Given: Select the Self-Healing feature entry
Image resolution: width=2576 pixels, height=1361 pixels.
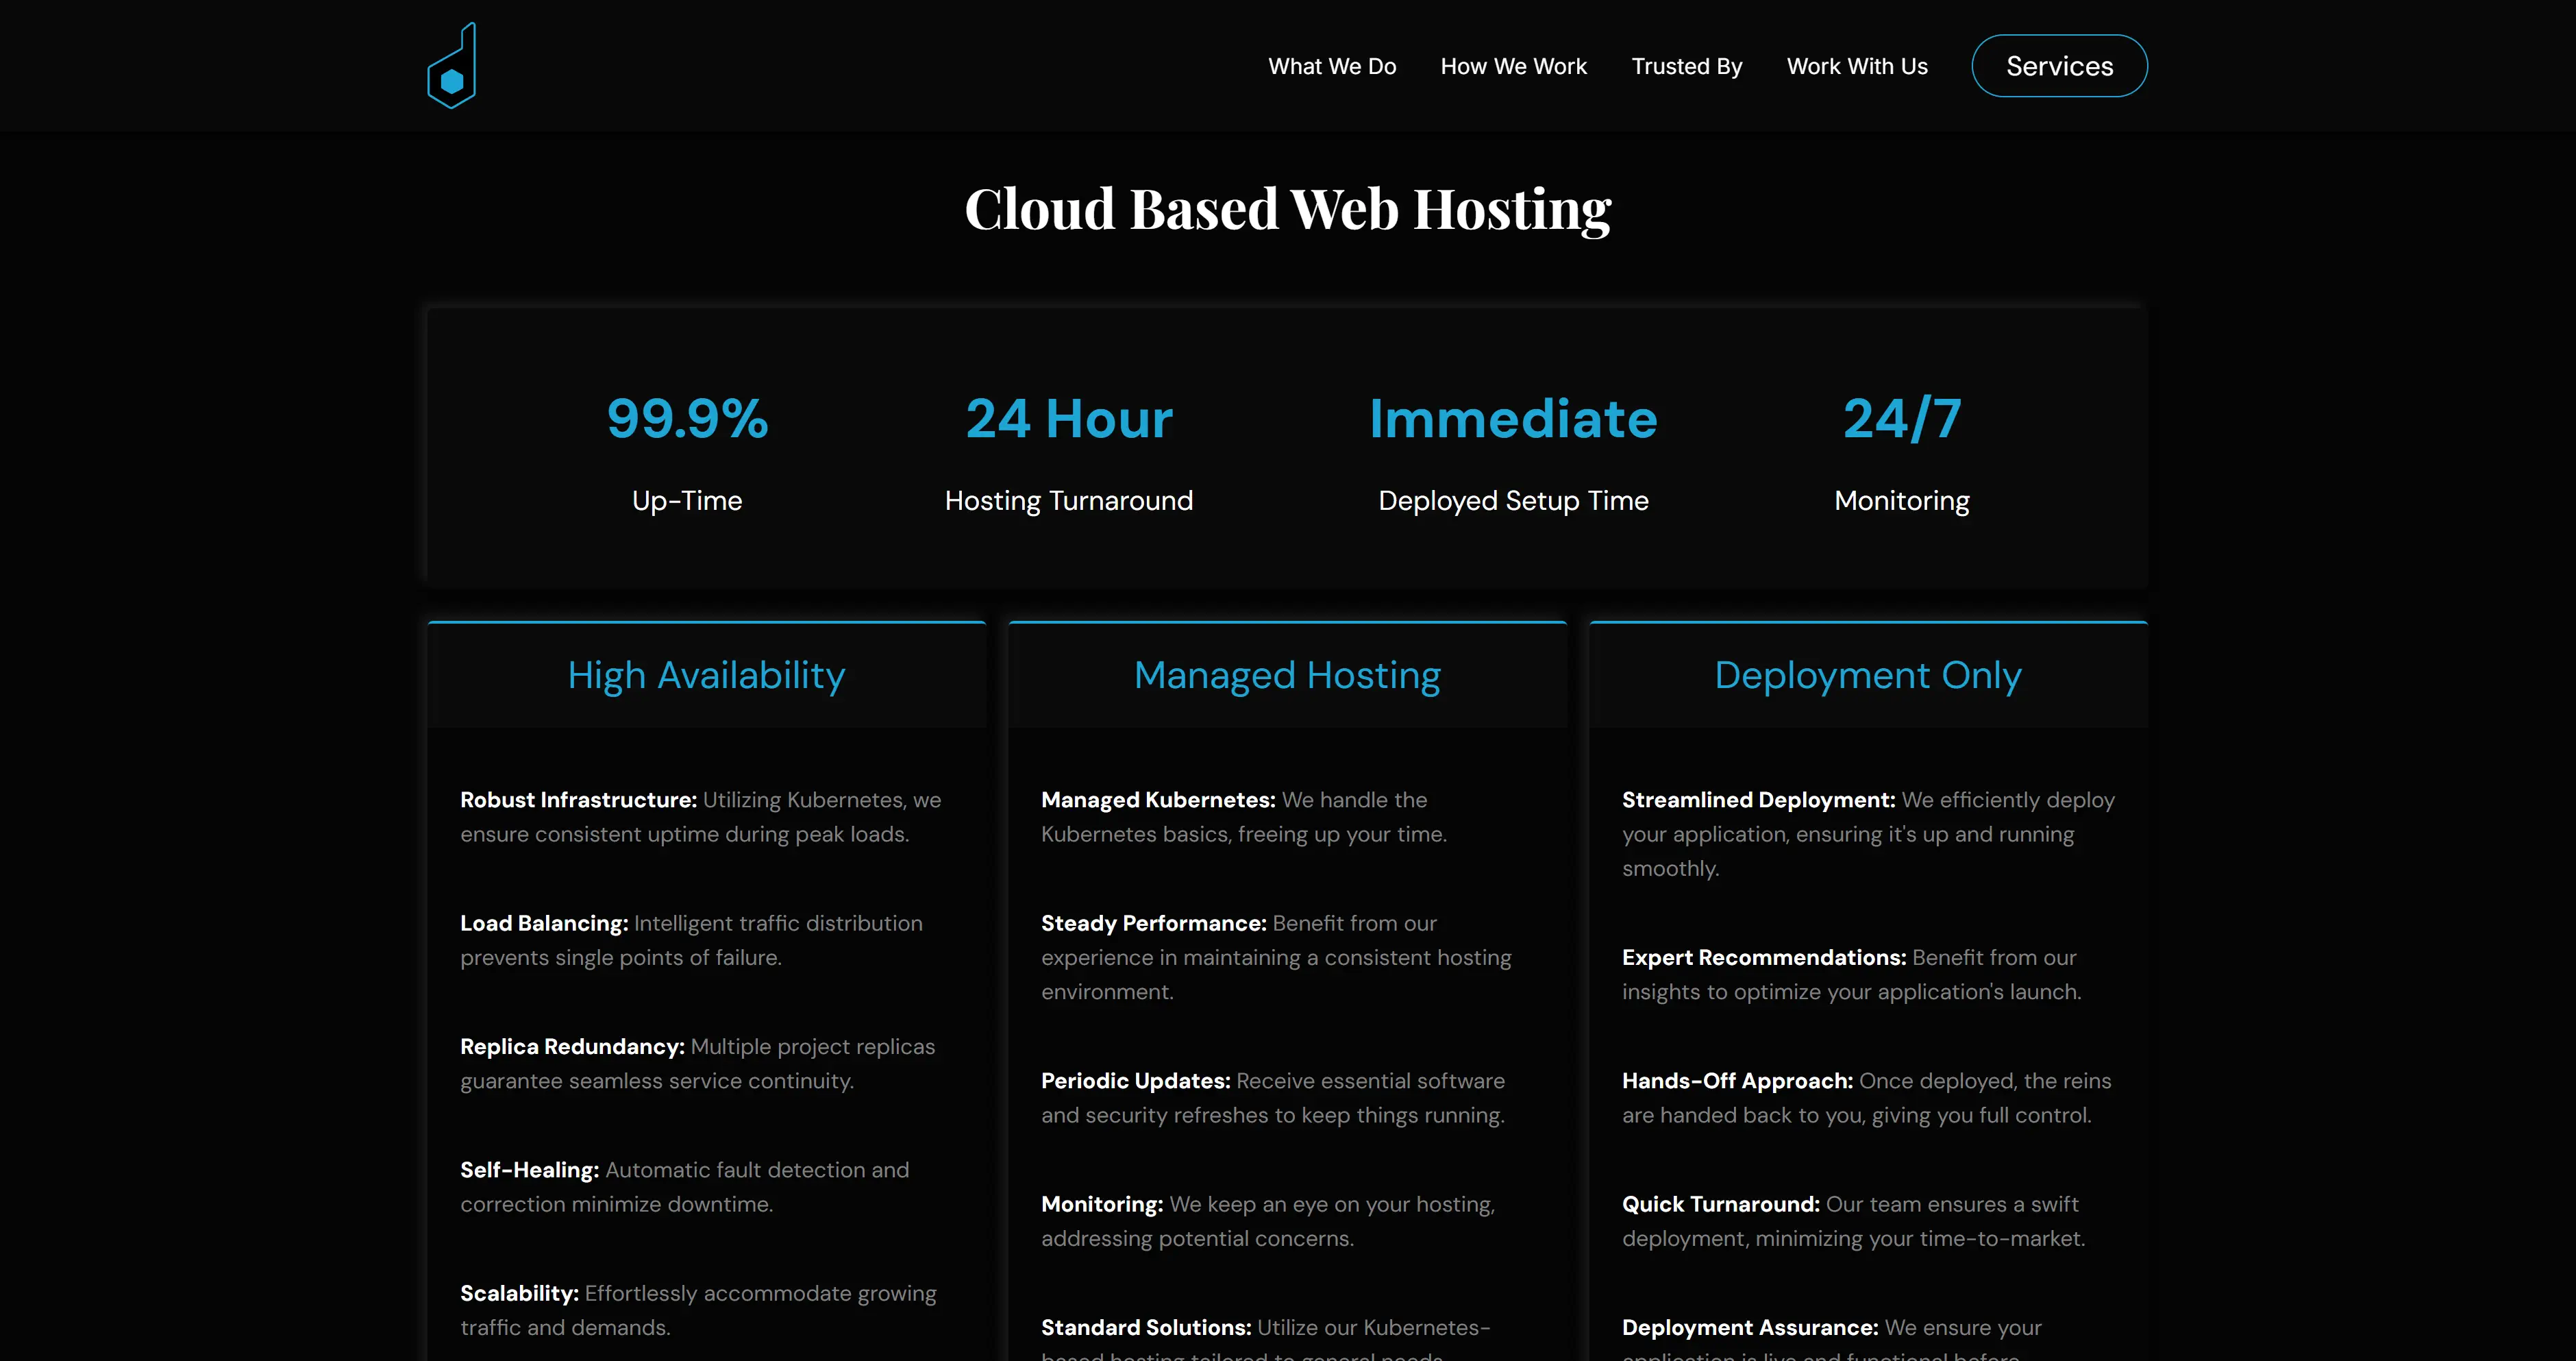Looking at the screenshot, I should tap(684, 1186).
